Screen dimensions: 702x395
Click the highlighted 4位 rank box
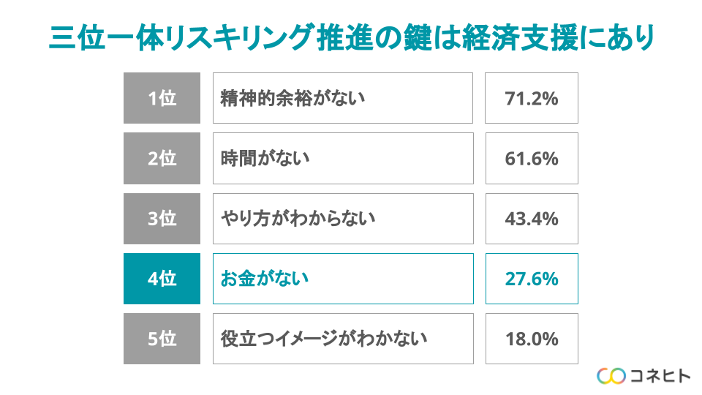162,279
